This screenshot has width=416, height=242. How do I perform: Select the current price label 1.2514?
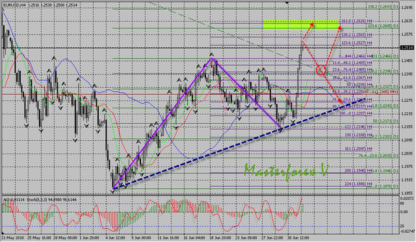(x=407, y=47)
